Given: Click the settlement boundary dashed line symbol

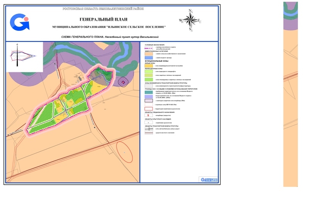Looking at the screenshot, I should tap(149, 47).
